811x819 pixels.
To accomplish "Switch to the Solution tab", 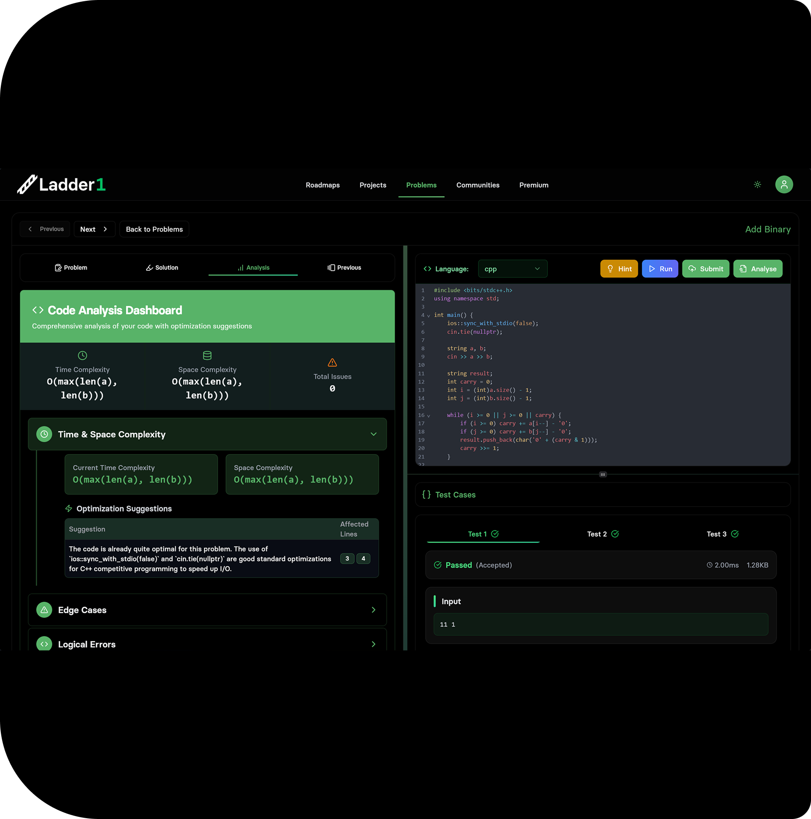I will pyautogui.click(x=162, y=267).
